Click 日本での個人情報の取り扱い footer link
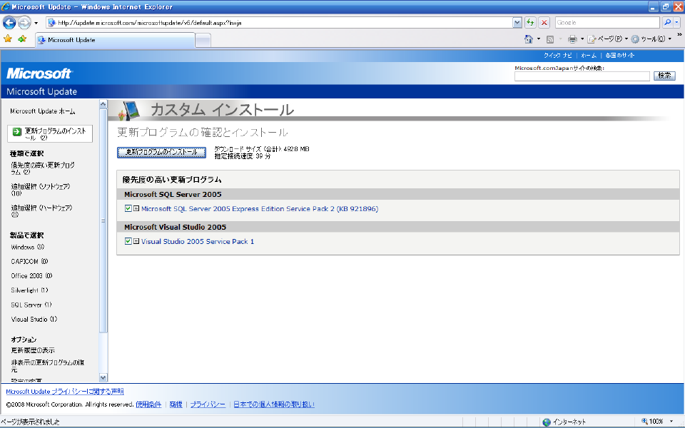This screenshot has height=428, width=685. tap(274, 404)
